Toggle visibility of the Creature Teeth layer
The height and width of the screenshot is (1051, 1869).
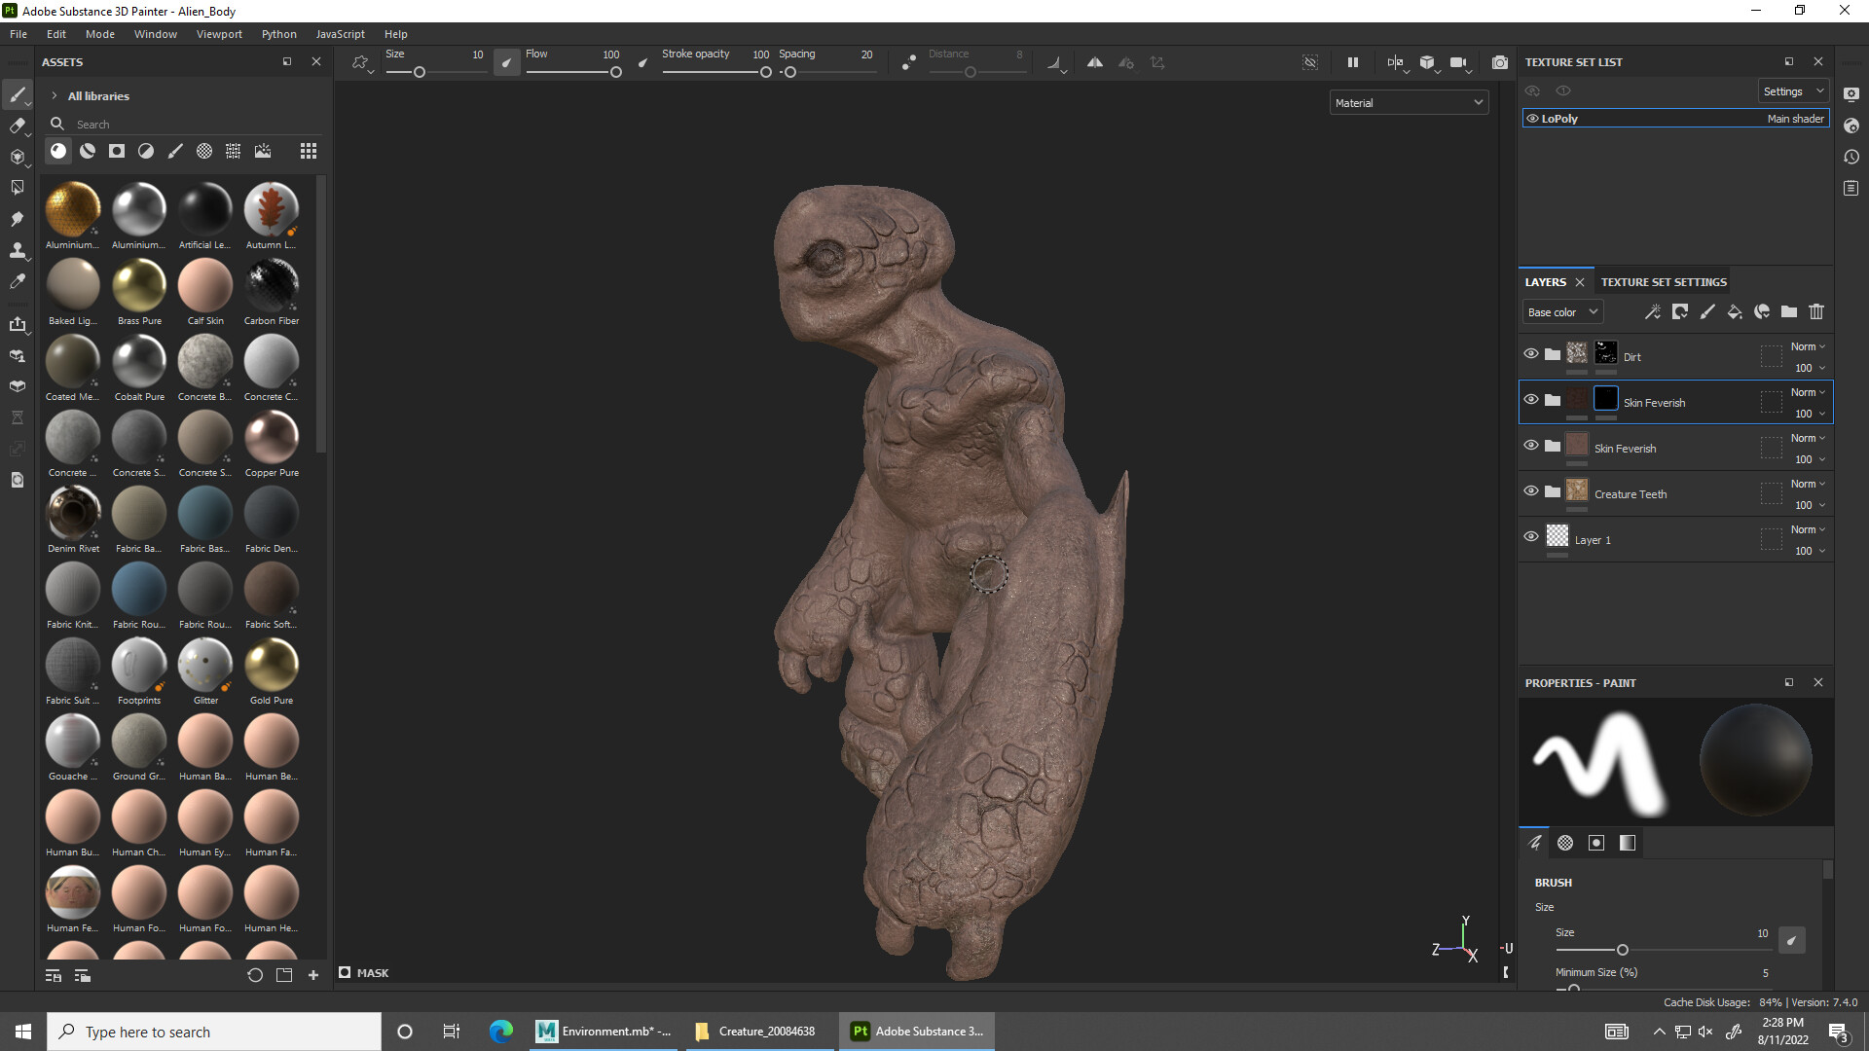click(1531, 491)
